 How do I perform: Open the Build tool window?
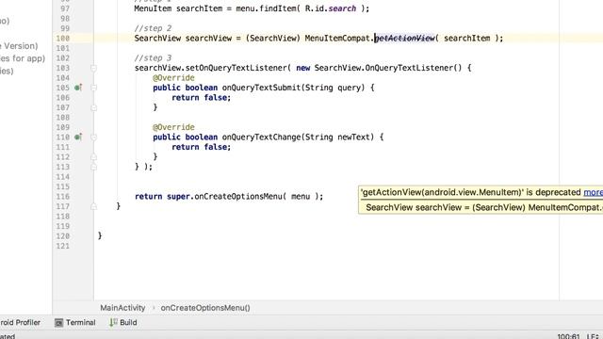123,322
